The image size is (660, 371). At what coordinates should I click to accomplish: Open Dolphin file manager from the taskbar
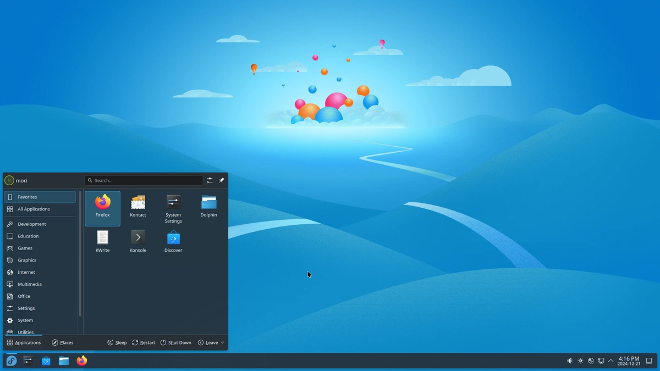[64, 361]
